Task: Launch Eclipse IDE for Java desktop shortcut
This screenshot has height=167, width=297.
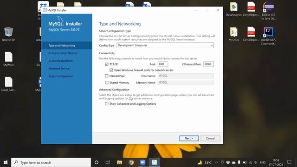Action: 268,10
